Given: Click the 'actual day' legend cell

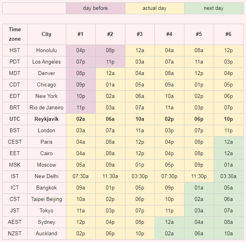Looking at the screenshot, I should tap(155, 8).
